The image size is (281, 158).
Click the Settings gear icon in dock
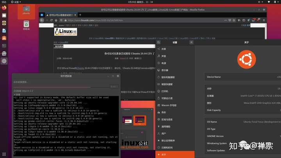(4, 61)
